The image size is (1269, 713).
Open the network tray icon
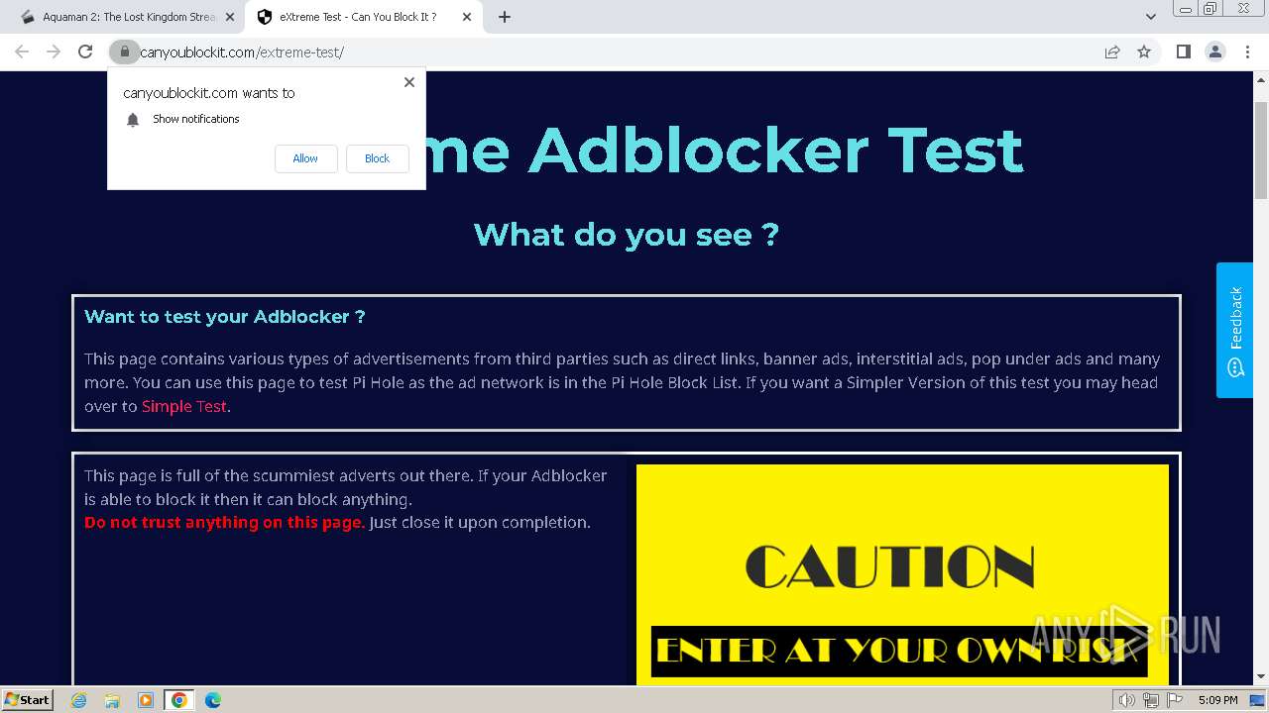[1150, 700]
